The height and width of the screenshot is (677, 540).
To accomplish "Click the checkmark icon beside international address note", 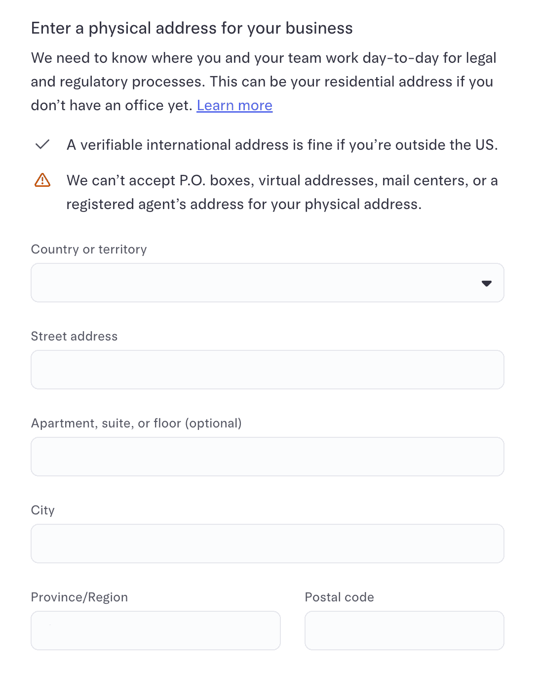I will (x=42, y=145).
